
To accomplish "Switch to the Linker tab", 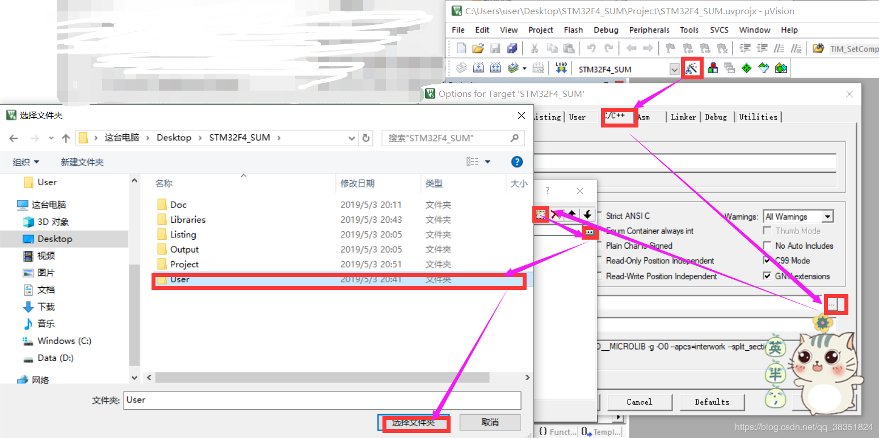I will (683, 117).
